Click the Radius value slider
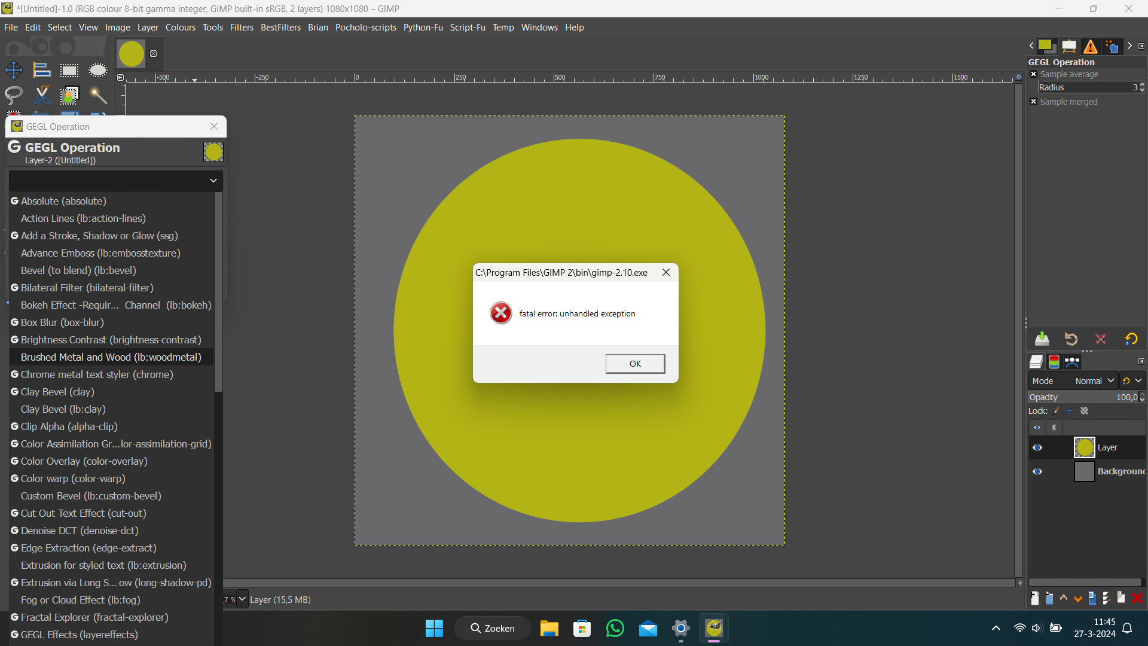The image size is (1148, 646). (1088, 87)
